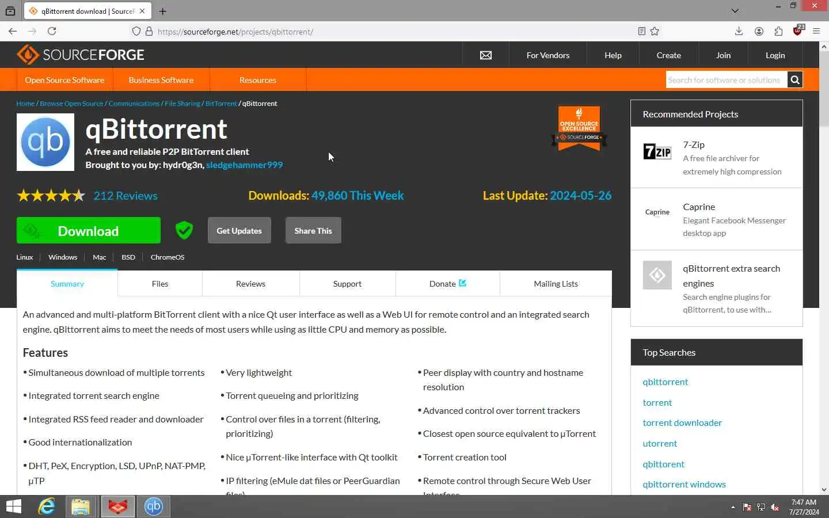Click the padlock site security icon
Screen dimensions: 829x518
149,32
